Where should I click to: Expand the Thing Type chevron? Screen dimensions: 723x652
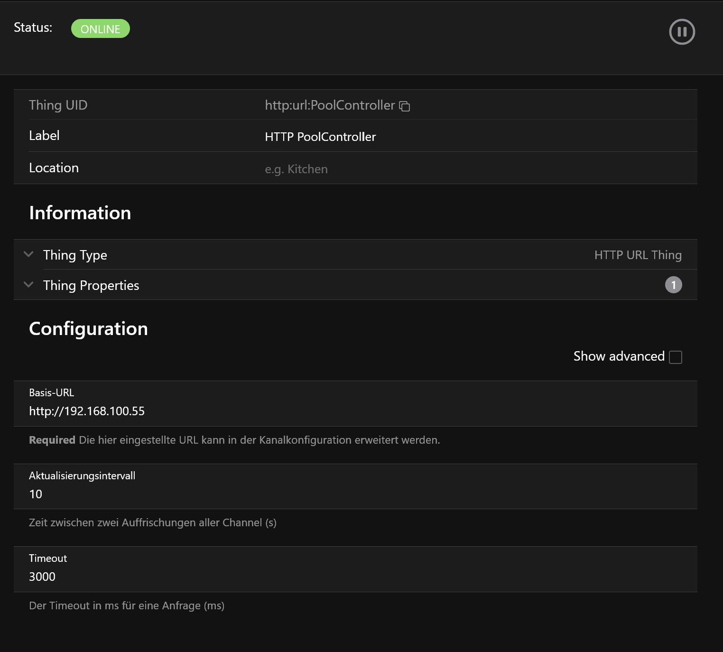click(x=28, y=254)
